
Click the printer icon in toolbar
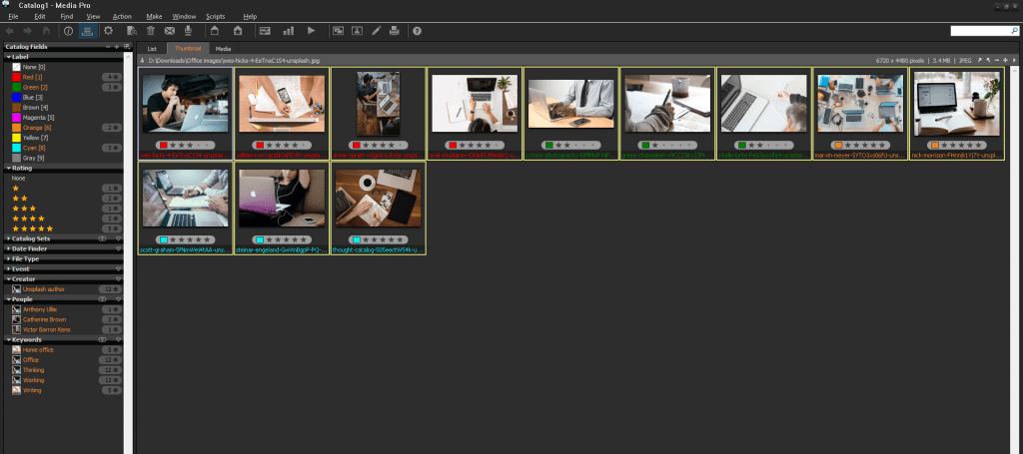click(396, 31)
